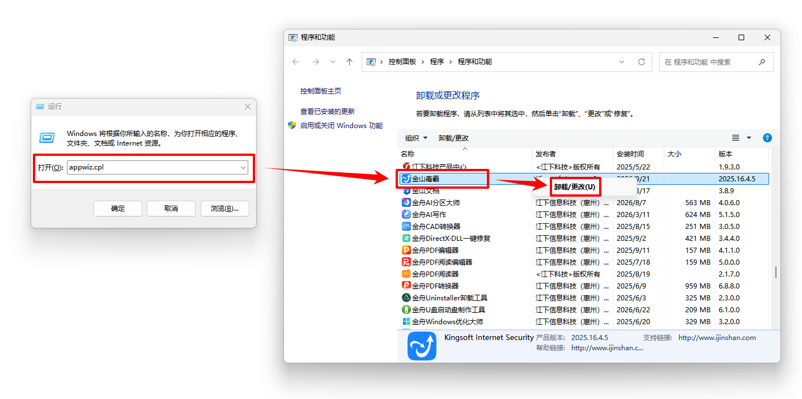
Task: Click the search magnifier icon
Action: 762,62
